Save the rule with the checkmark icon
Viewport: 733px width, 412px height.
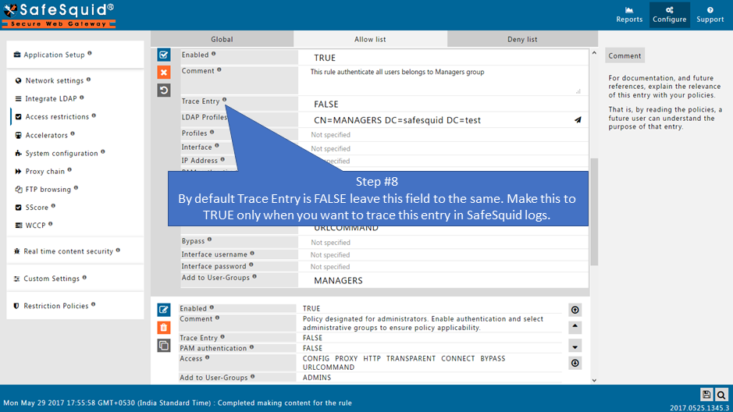(164, 55)
